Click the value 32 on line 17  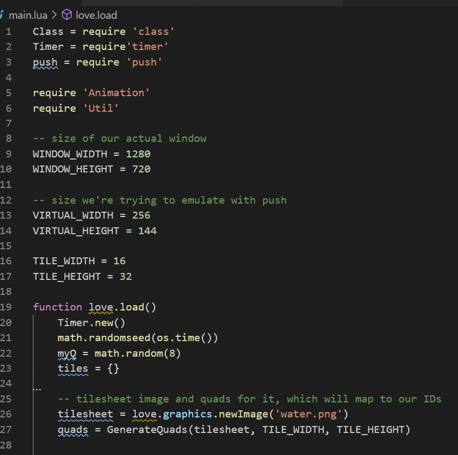point(126,277)
